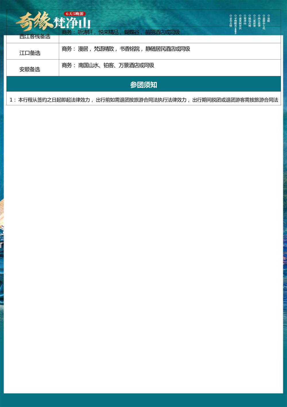Screen dimensions: 287x407
Task: Click the circle bullet above 西江苗寨
Action: click(x=259, y=16)
